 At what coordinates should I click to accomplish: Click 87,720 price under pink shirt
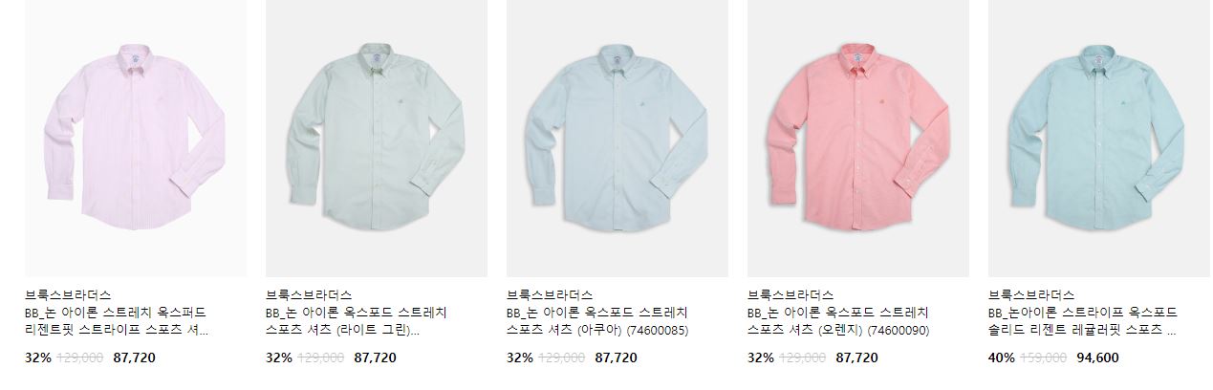[134, 358]
